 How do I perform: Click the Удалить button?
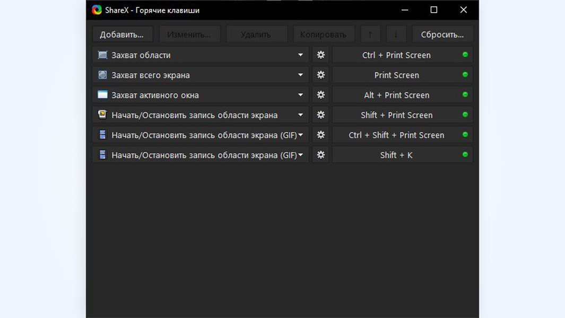(256, 34)
